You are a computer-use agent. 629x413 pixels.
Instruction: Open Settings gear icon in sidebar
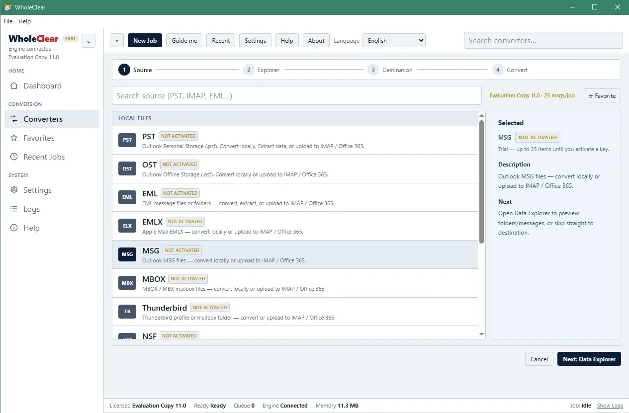pos(14,190)
